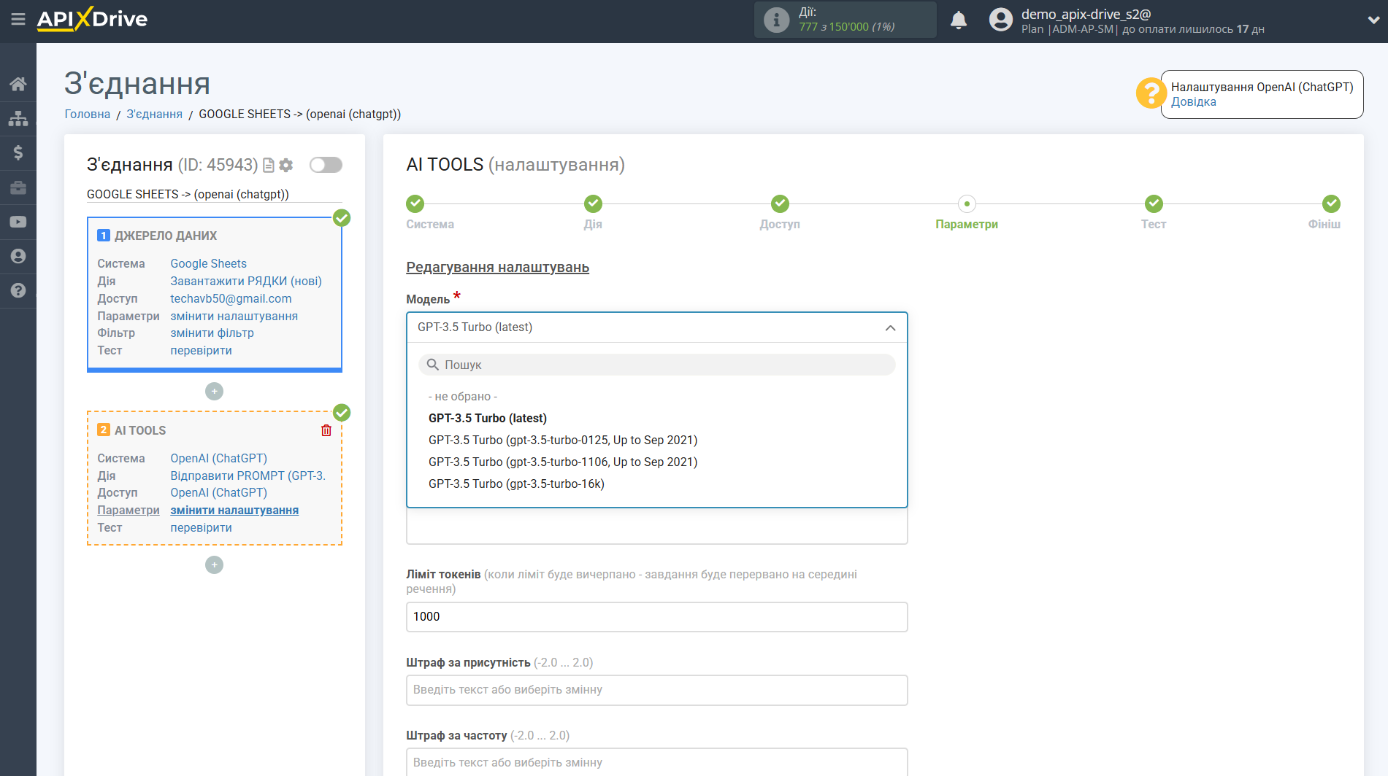Open Відправити PROMPT action link
The width and height of the screenshot is (1388, 776).
click(248, 476)
